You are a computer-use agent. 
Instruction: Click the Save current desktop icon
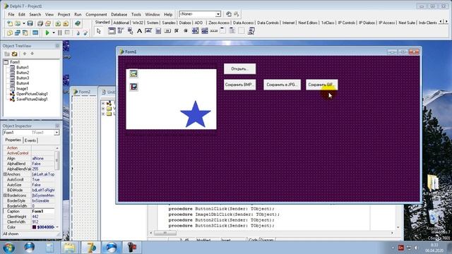point(229,14)
